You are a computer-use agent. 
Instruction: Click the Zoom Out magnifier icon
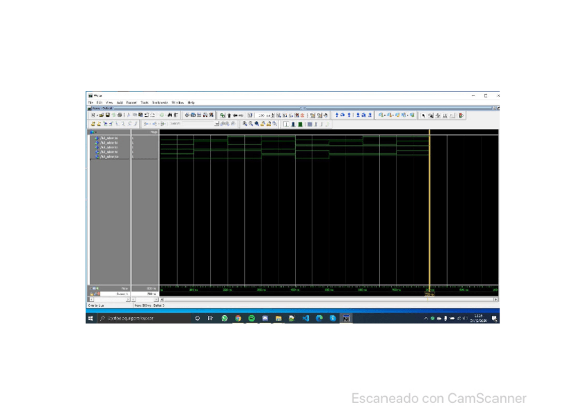pyautogui.click(x=251, y=124)
